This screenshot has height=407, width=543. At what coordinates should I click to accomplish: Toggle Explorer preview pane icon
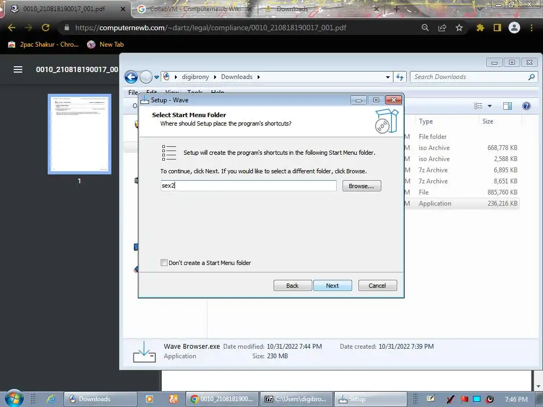click(507, 106)
